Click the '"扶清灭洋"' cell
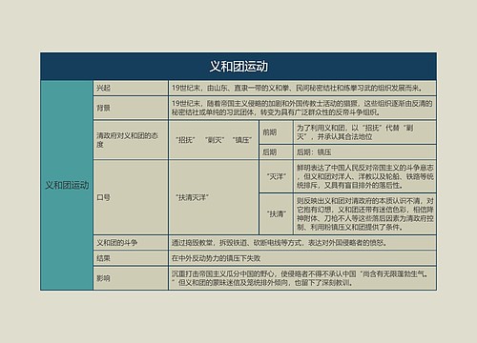This screenshot has height=343, width=477. 214,197
